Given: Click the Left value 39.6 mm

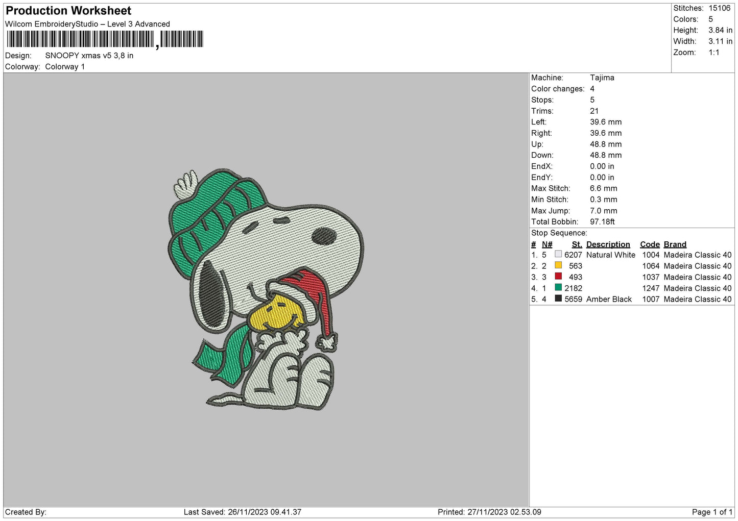Looking at the screenshot, I should [x=606, y=122].
